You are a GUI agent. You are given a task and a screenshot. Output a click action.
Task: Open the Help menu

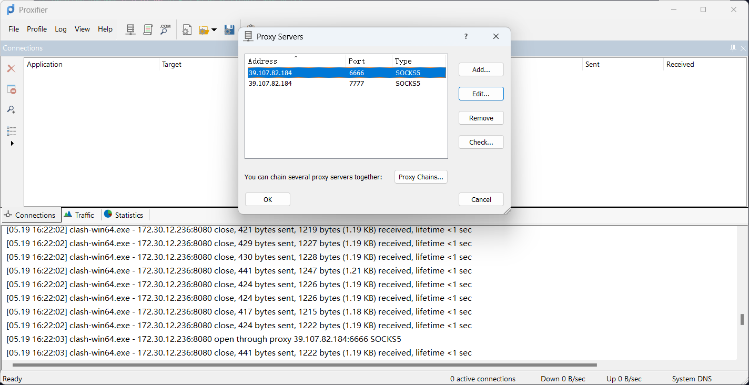click(105, 29)
